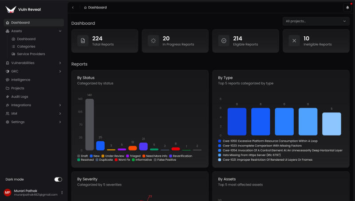Click the tall Draft bar in status chart

click(x=90, y=124)
